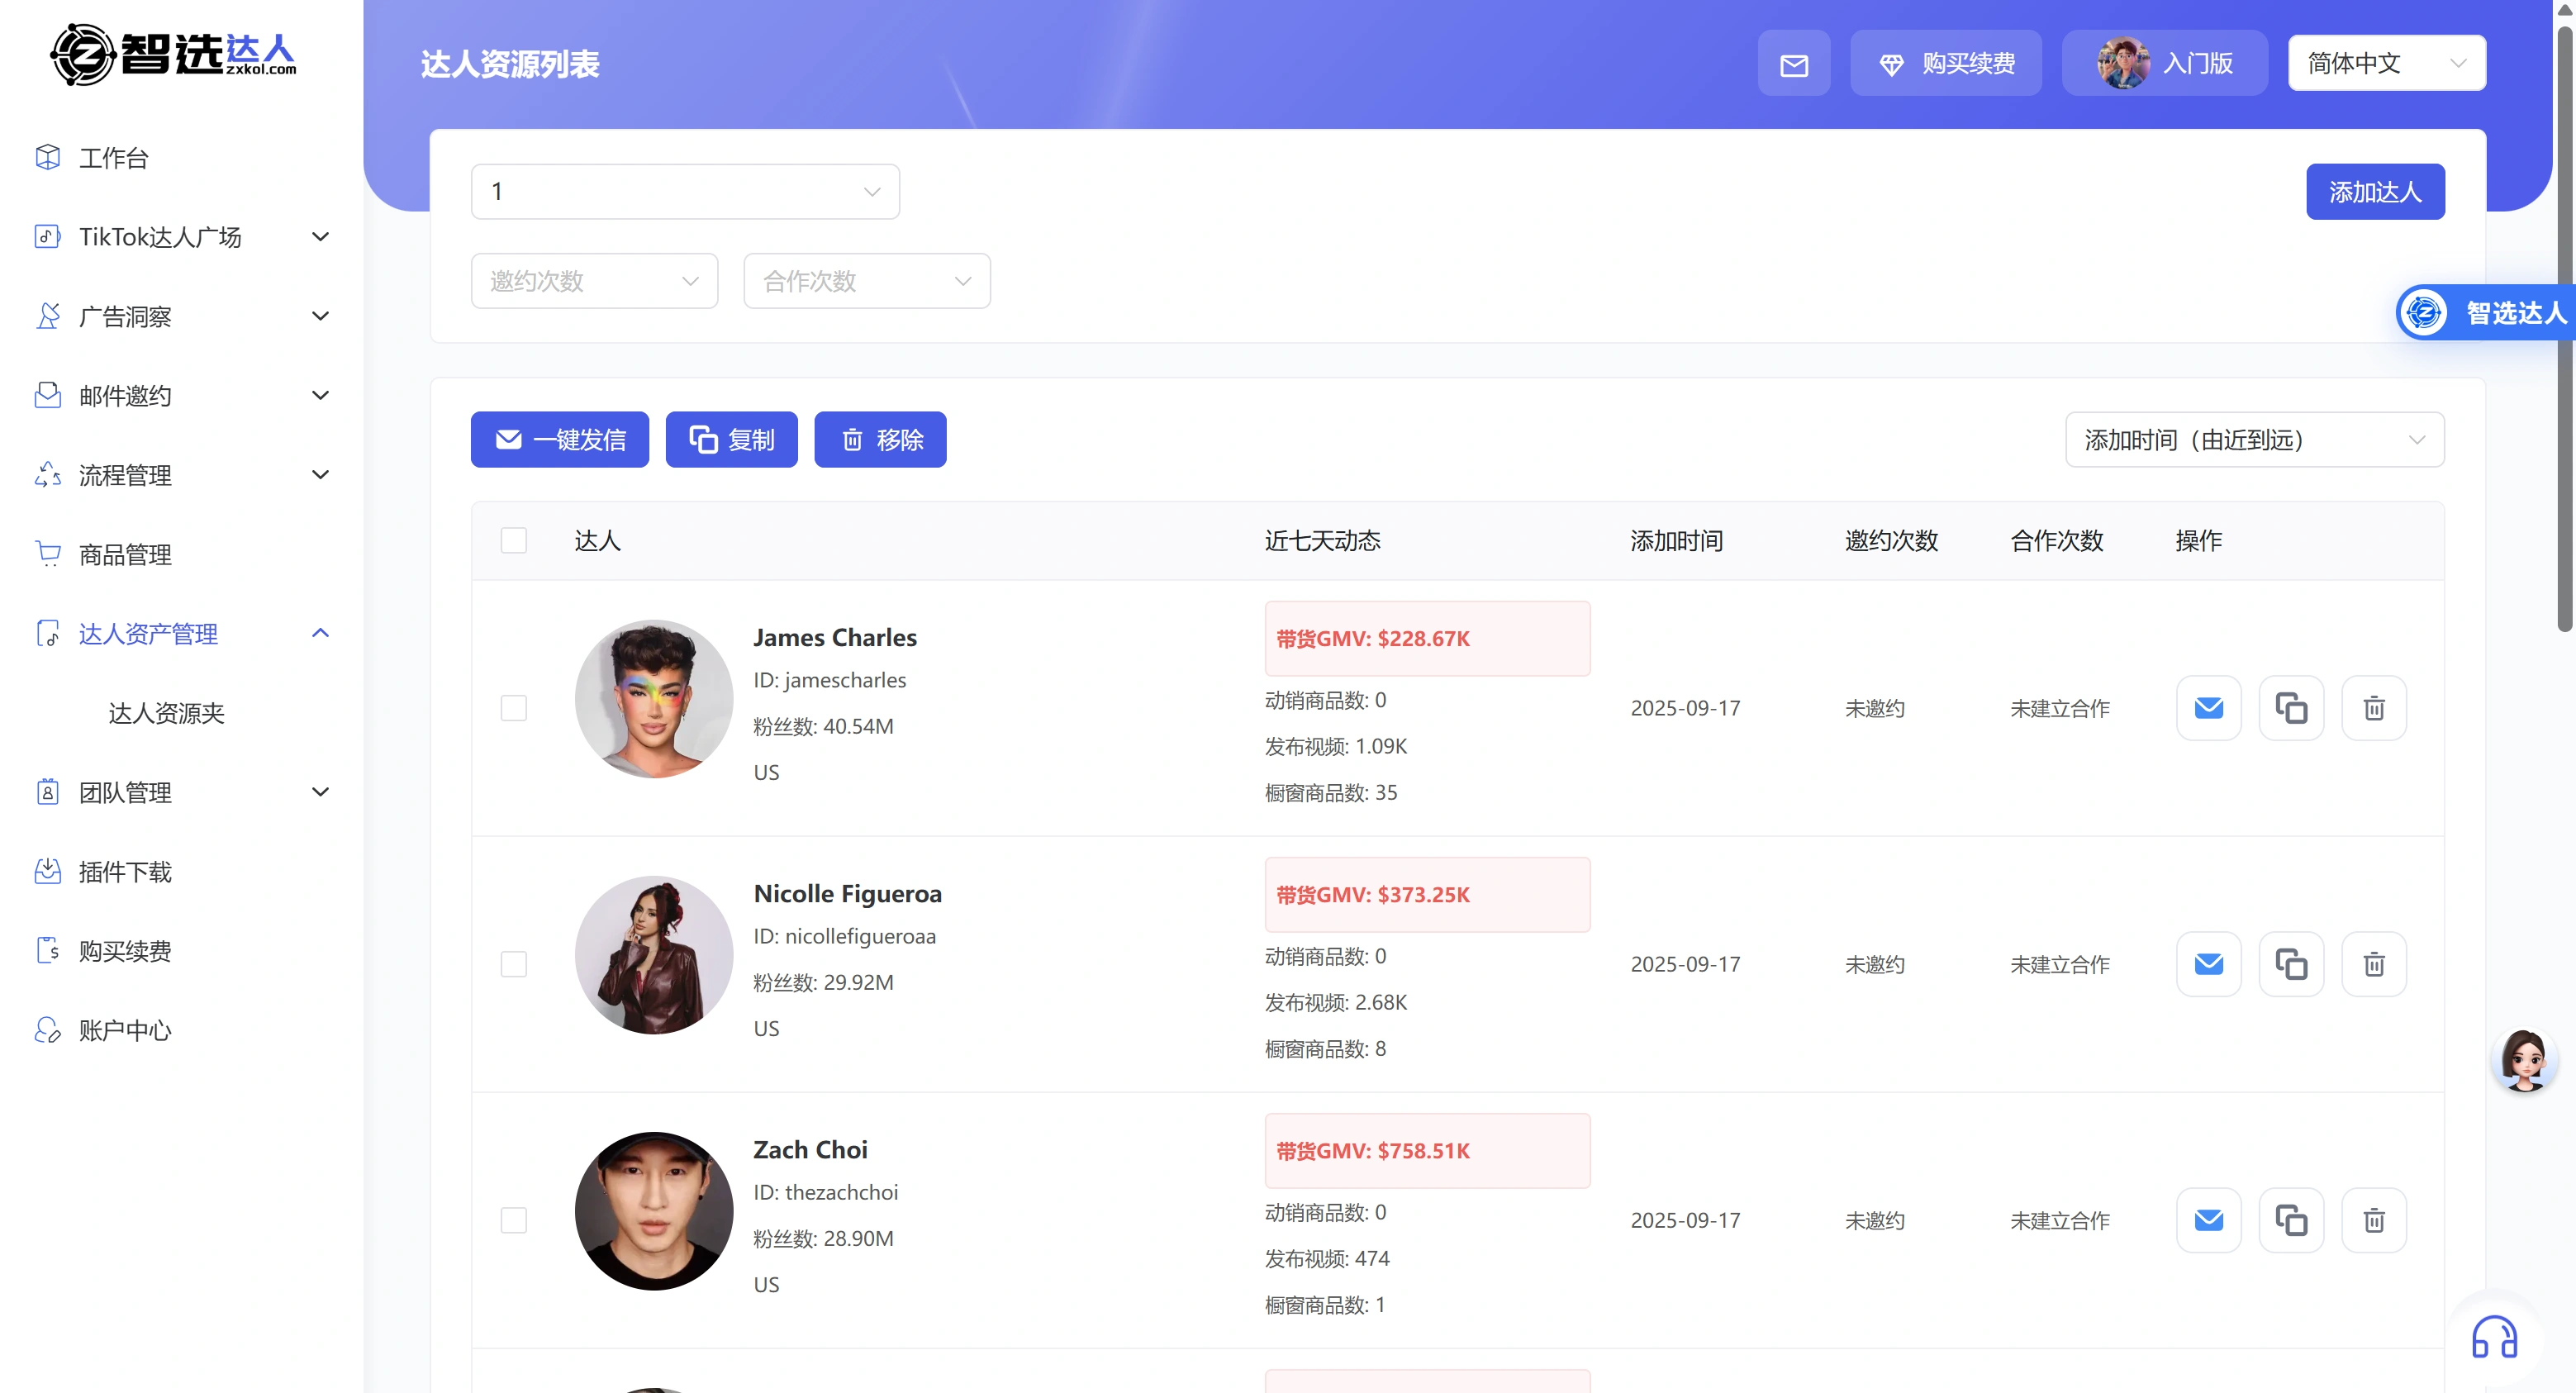The height and width of the screenshot is (1393, 2576).
Task: Open the 简体中文 language dropdown
Action: point(2386,64)
